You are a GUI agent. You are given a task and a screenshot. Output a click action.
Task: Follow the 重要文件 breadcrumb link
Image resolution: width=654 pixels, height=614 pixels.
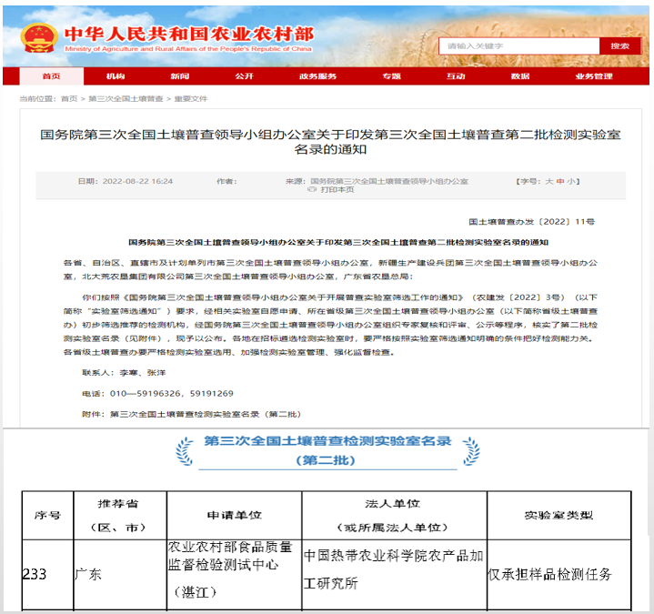click(191, 99)
